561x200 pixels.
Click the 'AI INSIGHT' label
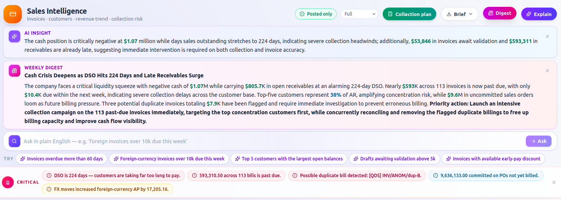(37, 33)
